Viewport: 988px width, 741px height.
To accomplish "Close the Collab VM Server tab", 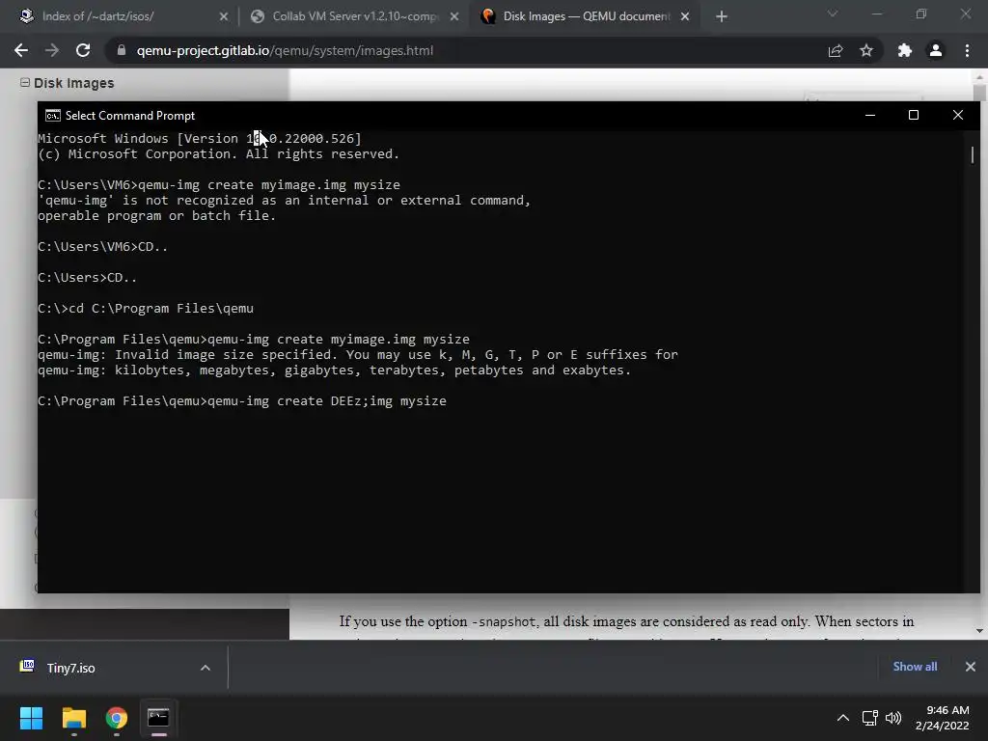I will click(453, 16).
